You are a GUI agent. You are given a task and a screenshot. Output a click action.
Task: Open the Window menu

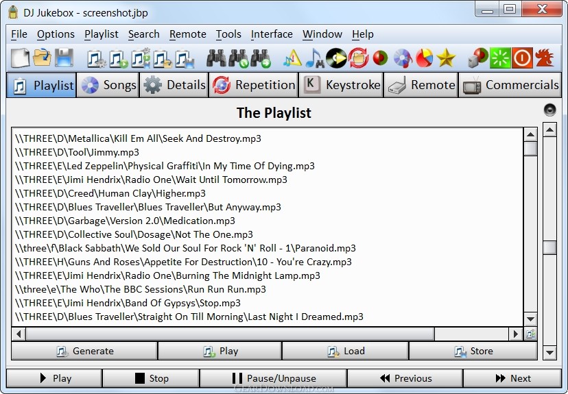tap(322, 34)
